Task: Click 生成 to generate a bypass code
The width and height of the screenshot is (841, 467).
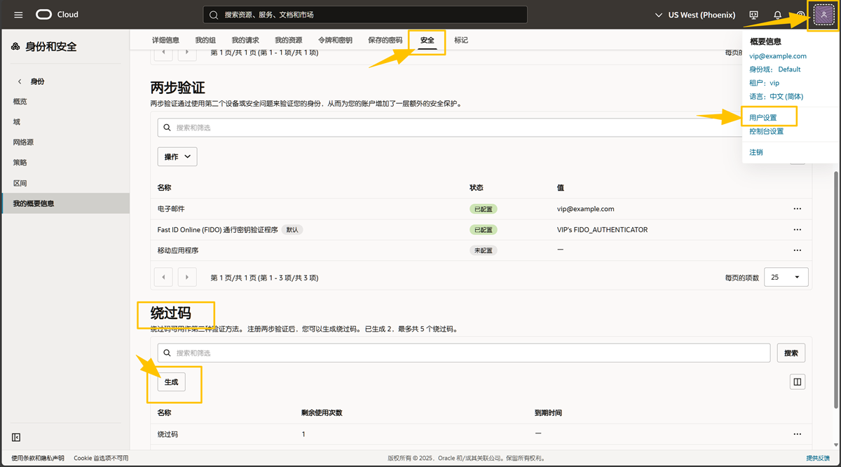Action: coord(171,382)
